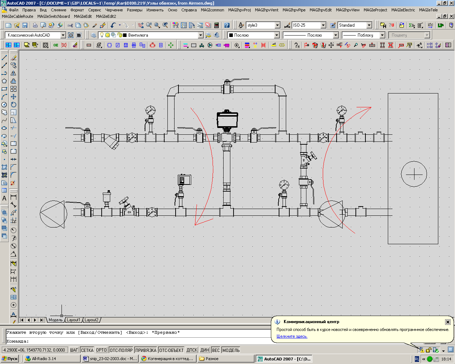Select the Polygon drawing tool

coord(4,81)
